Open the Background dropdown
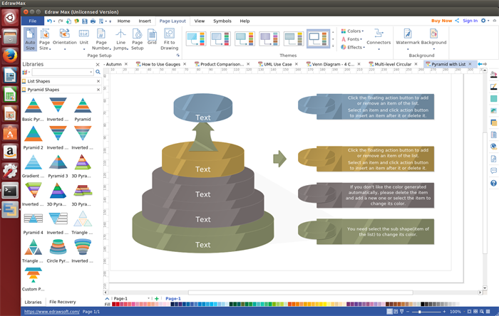 (x=433, y=38)
